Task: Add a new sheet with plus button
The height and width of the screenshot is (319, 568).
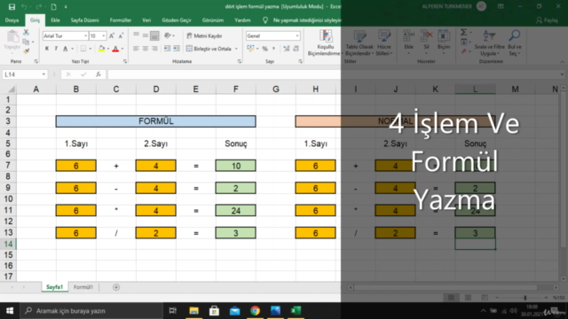Action: click(116, 287)
